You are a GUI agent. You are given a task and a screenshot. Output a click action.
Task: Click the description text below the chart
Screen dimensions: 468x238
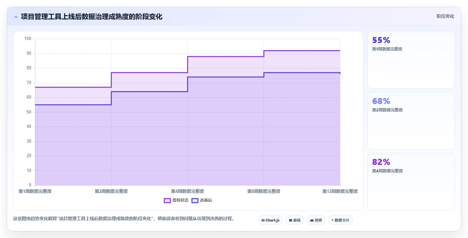click(124, 218)
